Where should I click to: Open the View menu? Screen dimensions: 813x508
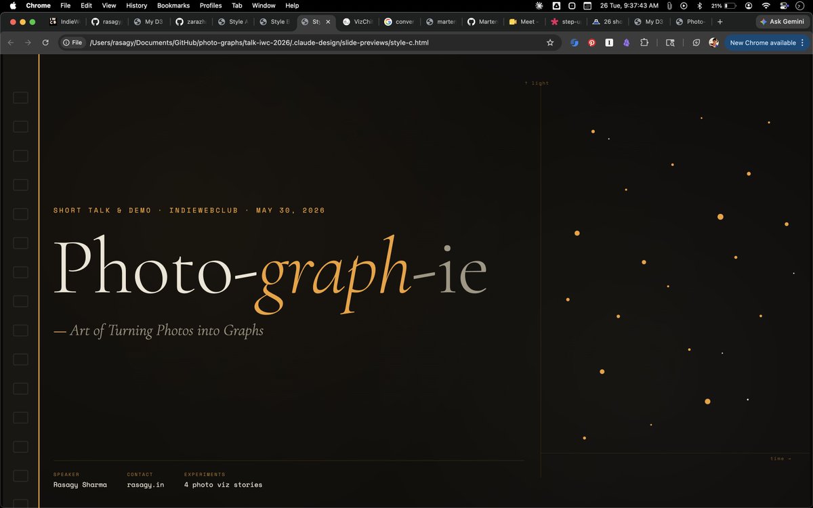pos(109,5)
